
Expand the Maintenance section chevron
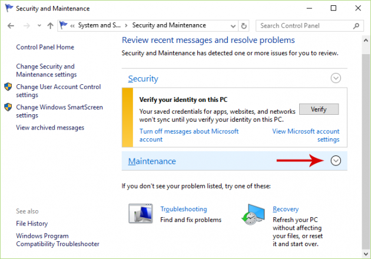[x=336, y=161]
